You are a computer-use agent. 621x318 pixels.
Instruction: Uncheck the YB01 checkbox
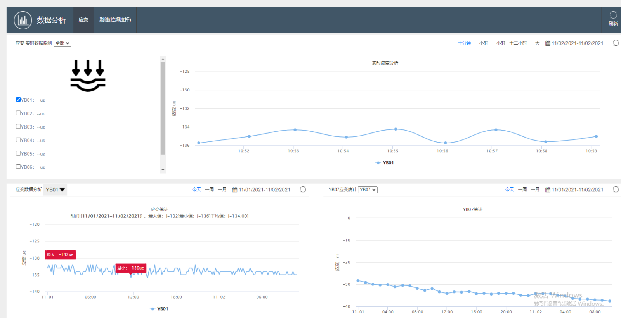pos(18,100)
